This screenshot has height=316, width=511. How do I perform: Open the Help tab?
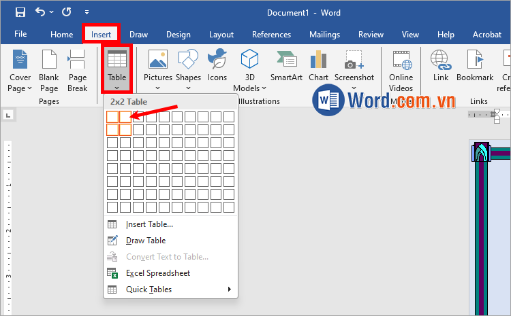click(446, 35)
